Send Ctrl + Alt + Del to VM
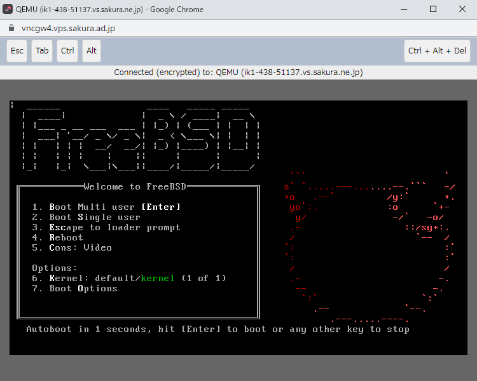The width and height of the screenshot is (477, 381). pyautogui.click(x=437, y=51)
